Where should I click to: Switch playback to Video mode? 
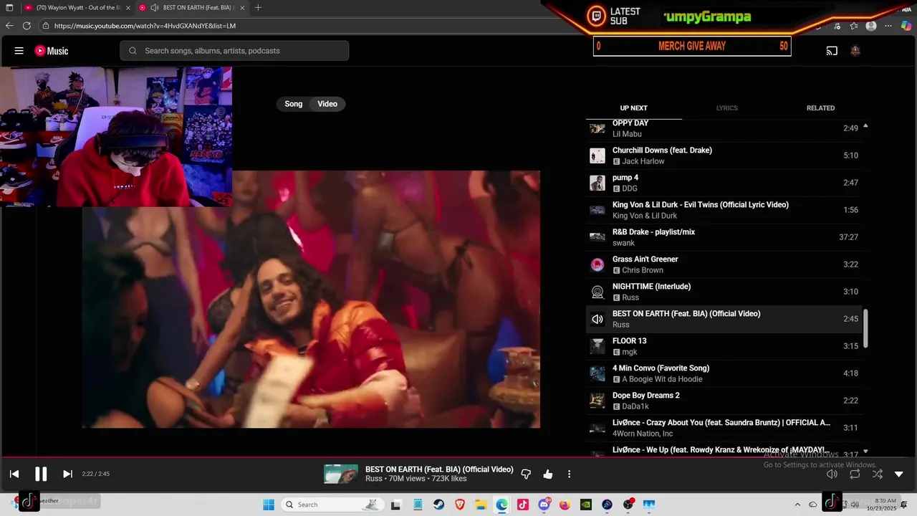(x=327, y=104)
